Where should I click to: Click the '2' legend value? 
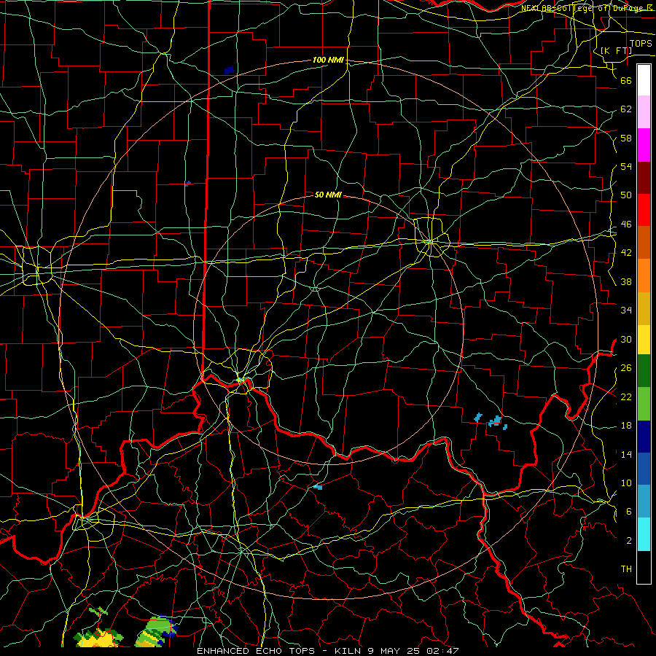(628, 541)
